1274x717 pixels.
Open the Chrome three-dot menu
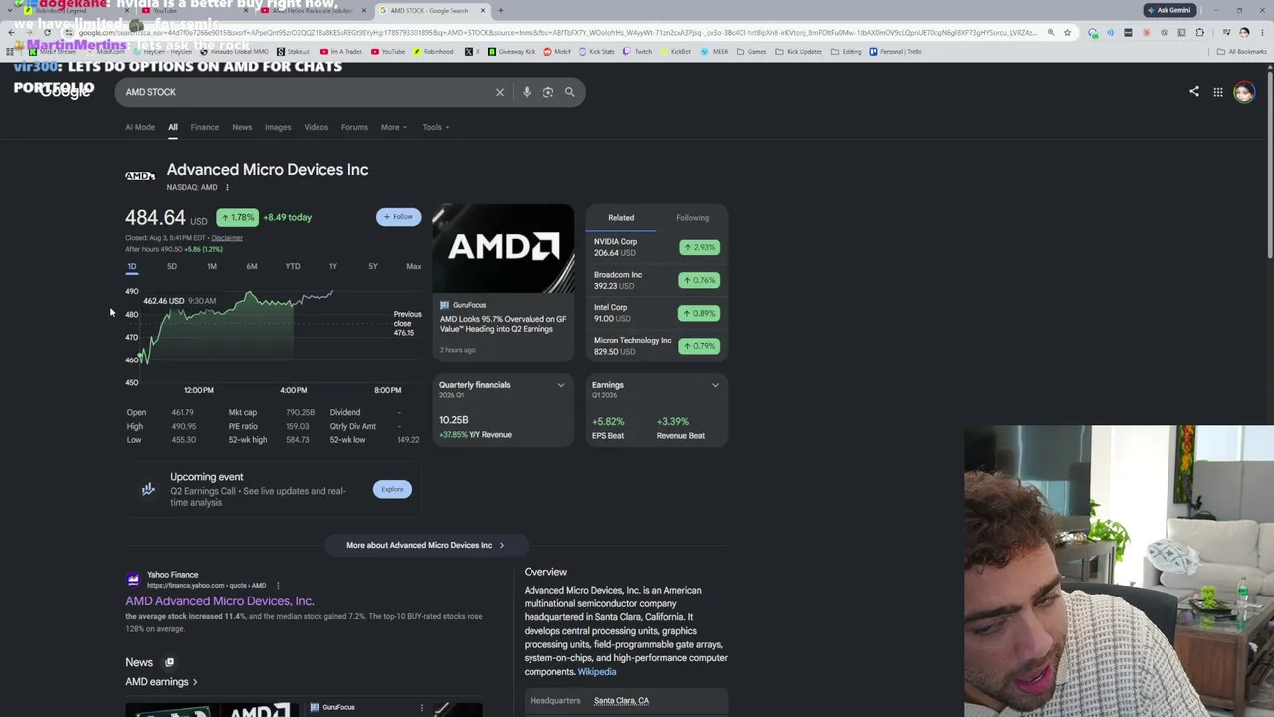[1261, 32]
